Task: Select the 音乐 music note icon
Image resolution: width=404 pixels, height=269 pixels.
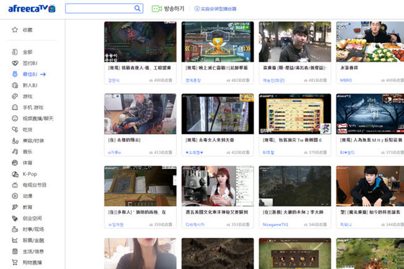Action: [15, 152]
